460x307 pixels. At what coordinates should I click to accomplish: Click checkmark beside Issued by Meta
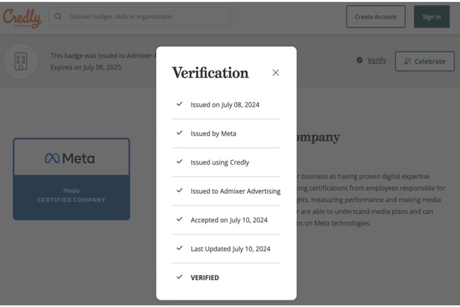[x=179, y=134]
